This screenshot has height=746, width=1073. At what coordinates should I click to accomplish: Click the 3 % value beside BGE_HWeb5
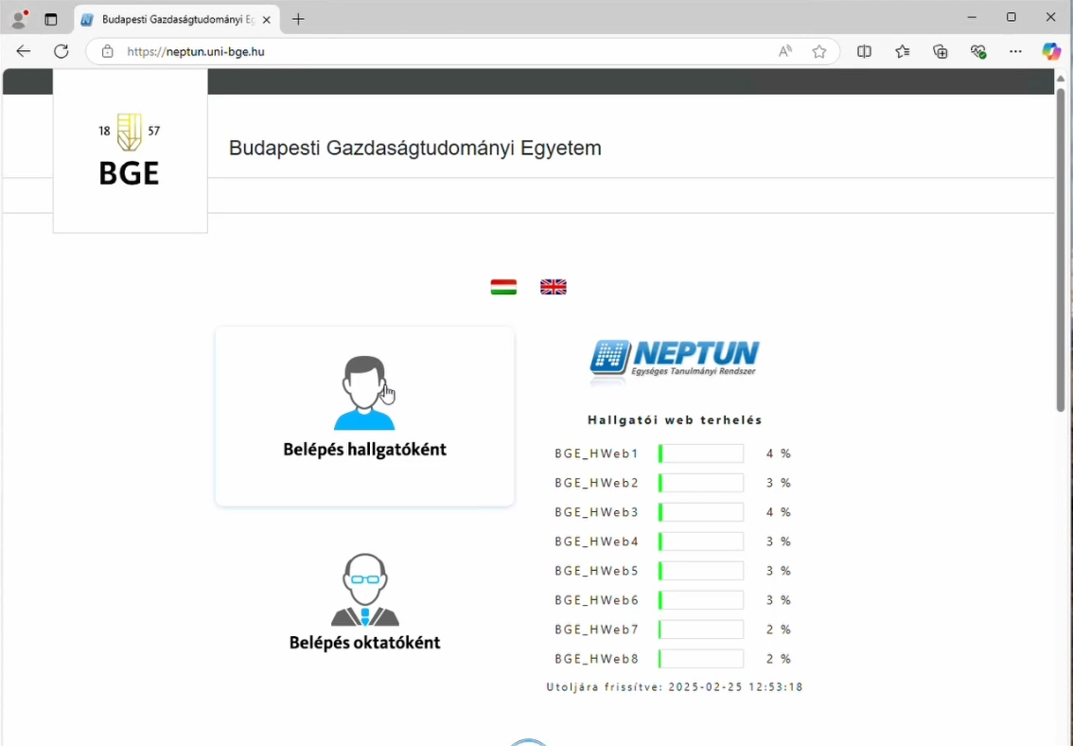click(x=779, y=571)
